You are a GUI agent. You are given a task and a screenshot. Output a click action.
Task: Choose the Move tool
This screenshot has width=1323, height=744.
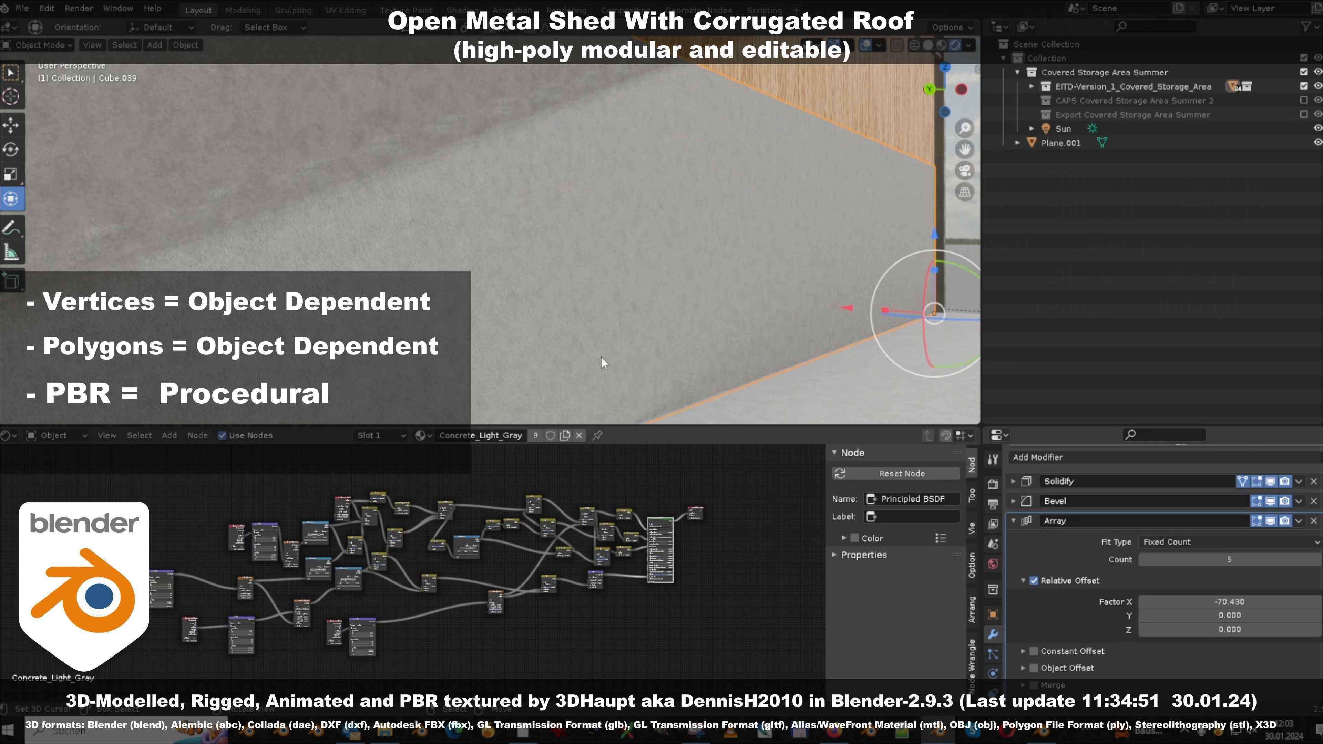pyautogui.click(x=11, y=125)
